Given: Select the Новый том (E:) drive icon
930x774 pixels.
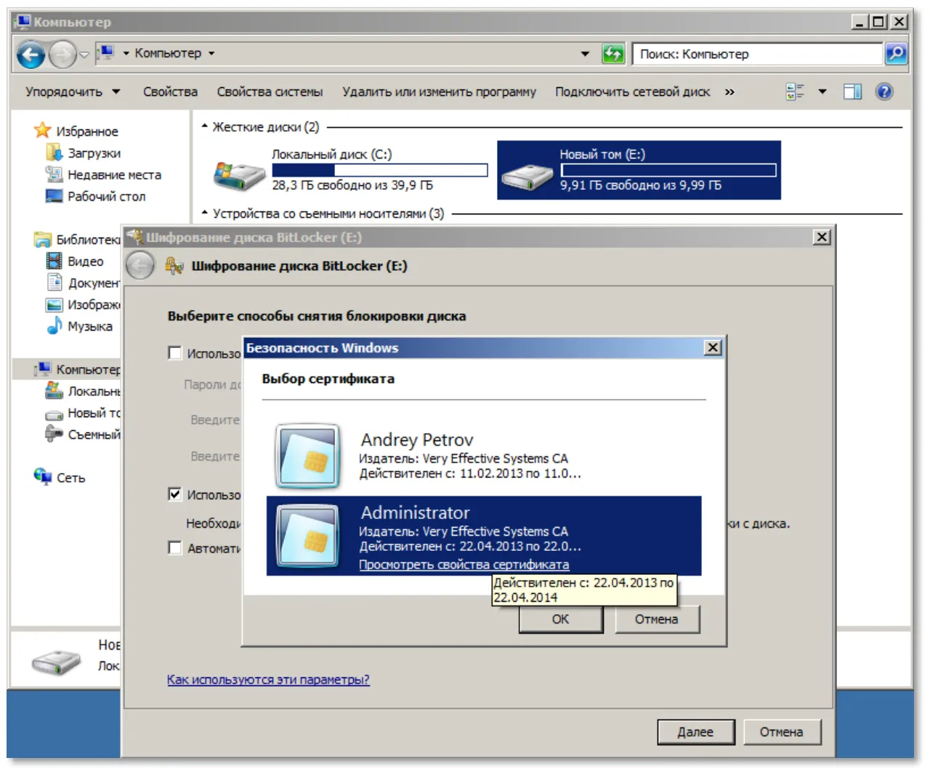Looking at the screenshot, I should point(528,176).
